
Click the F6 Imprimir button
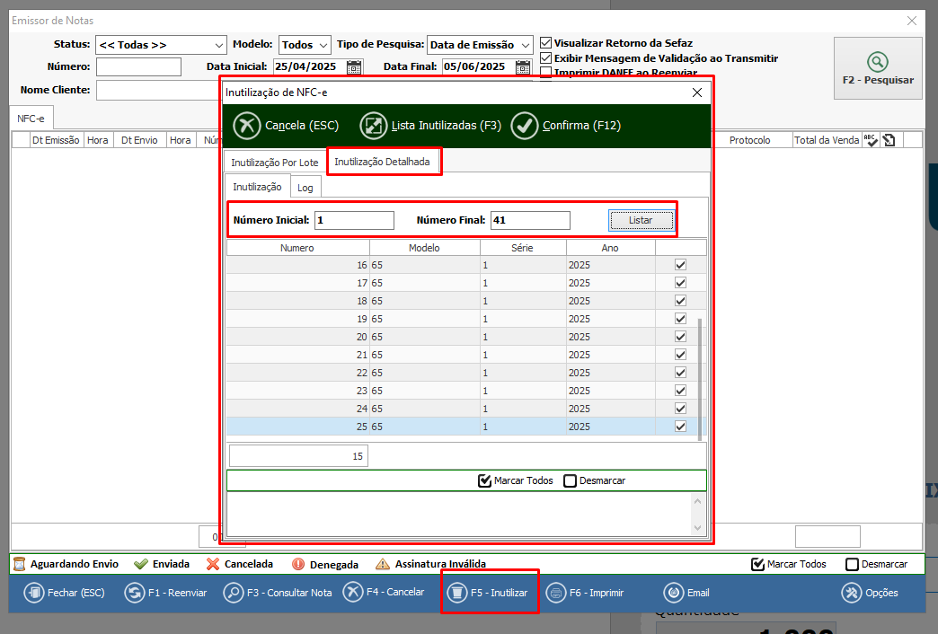[586, 593]
